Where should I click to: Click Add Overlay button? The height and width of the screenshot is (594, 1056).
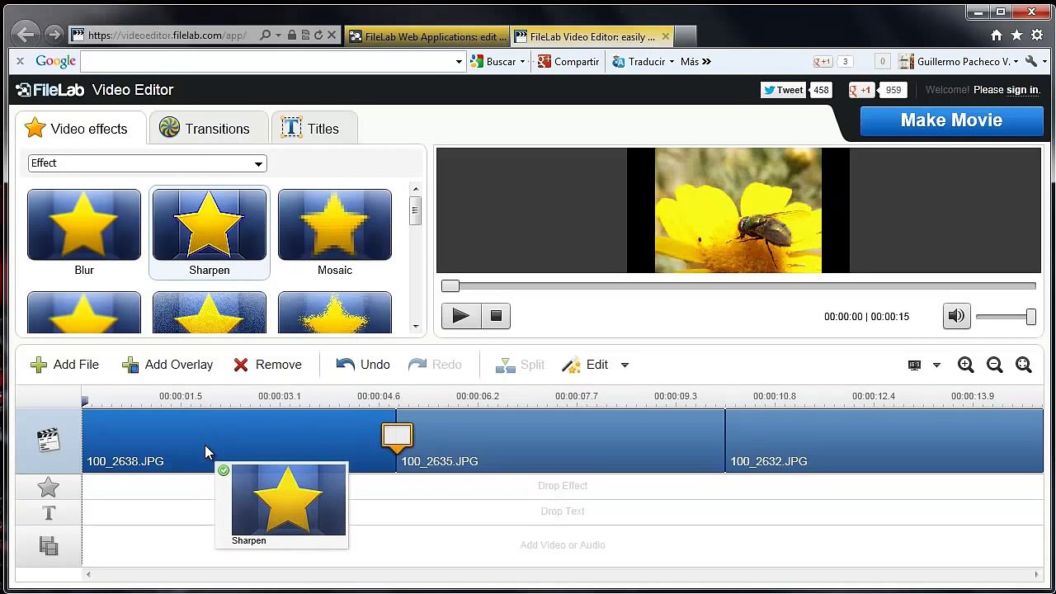167,365
